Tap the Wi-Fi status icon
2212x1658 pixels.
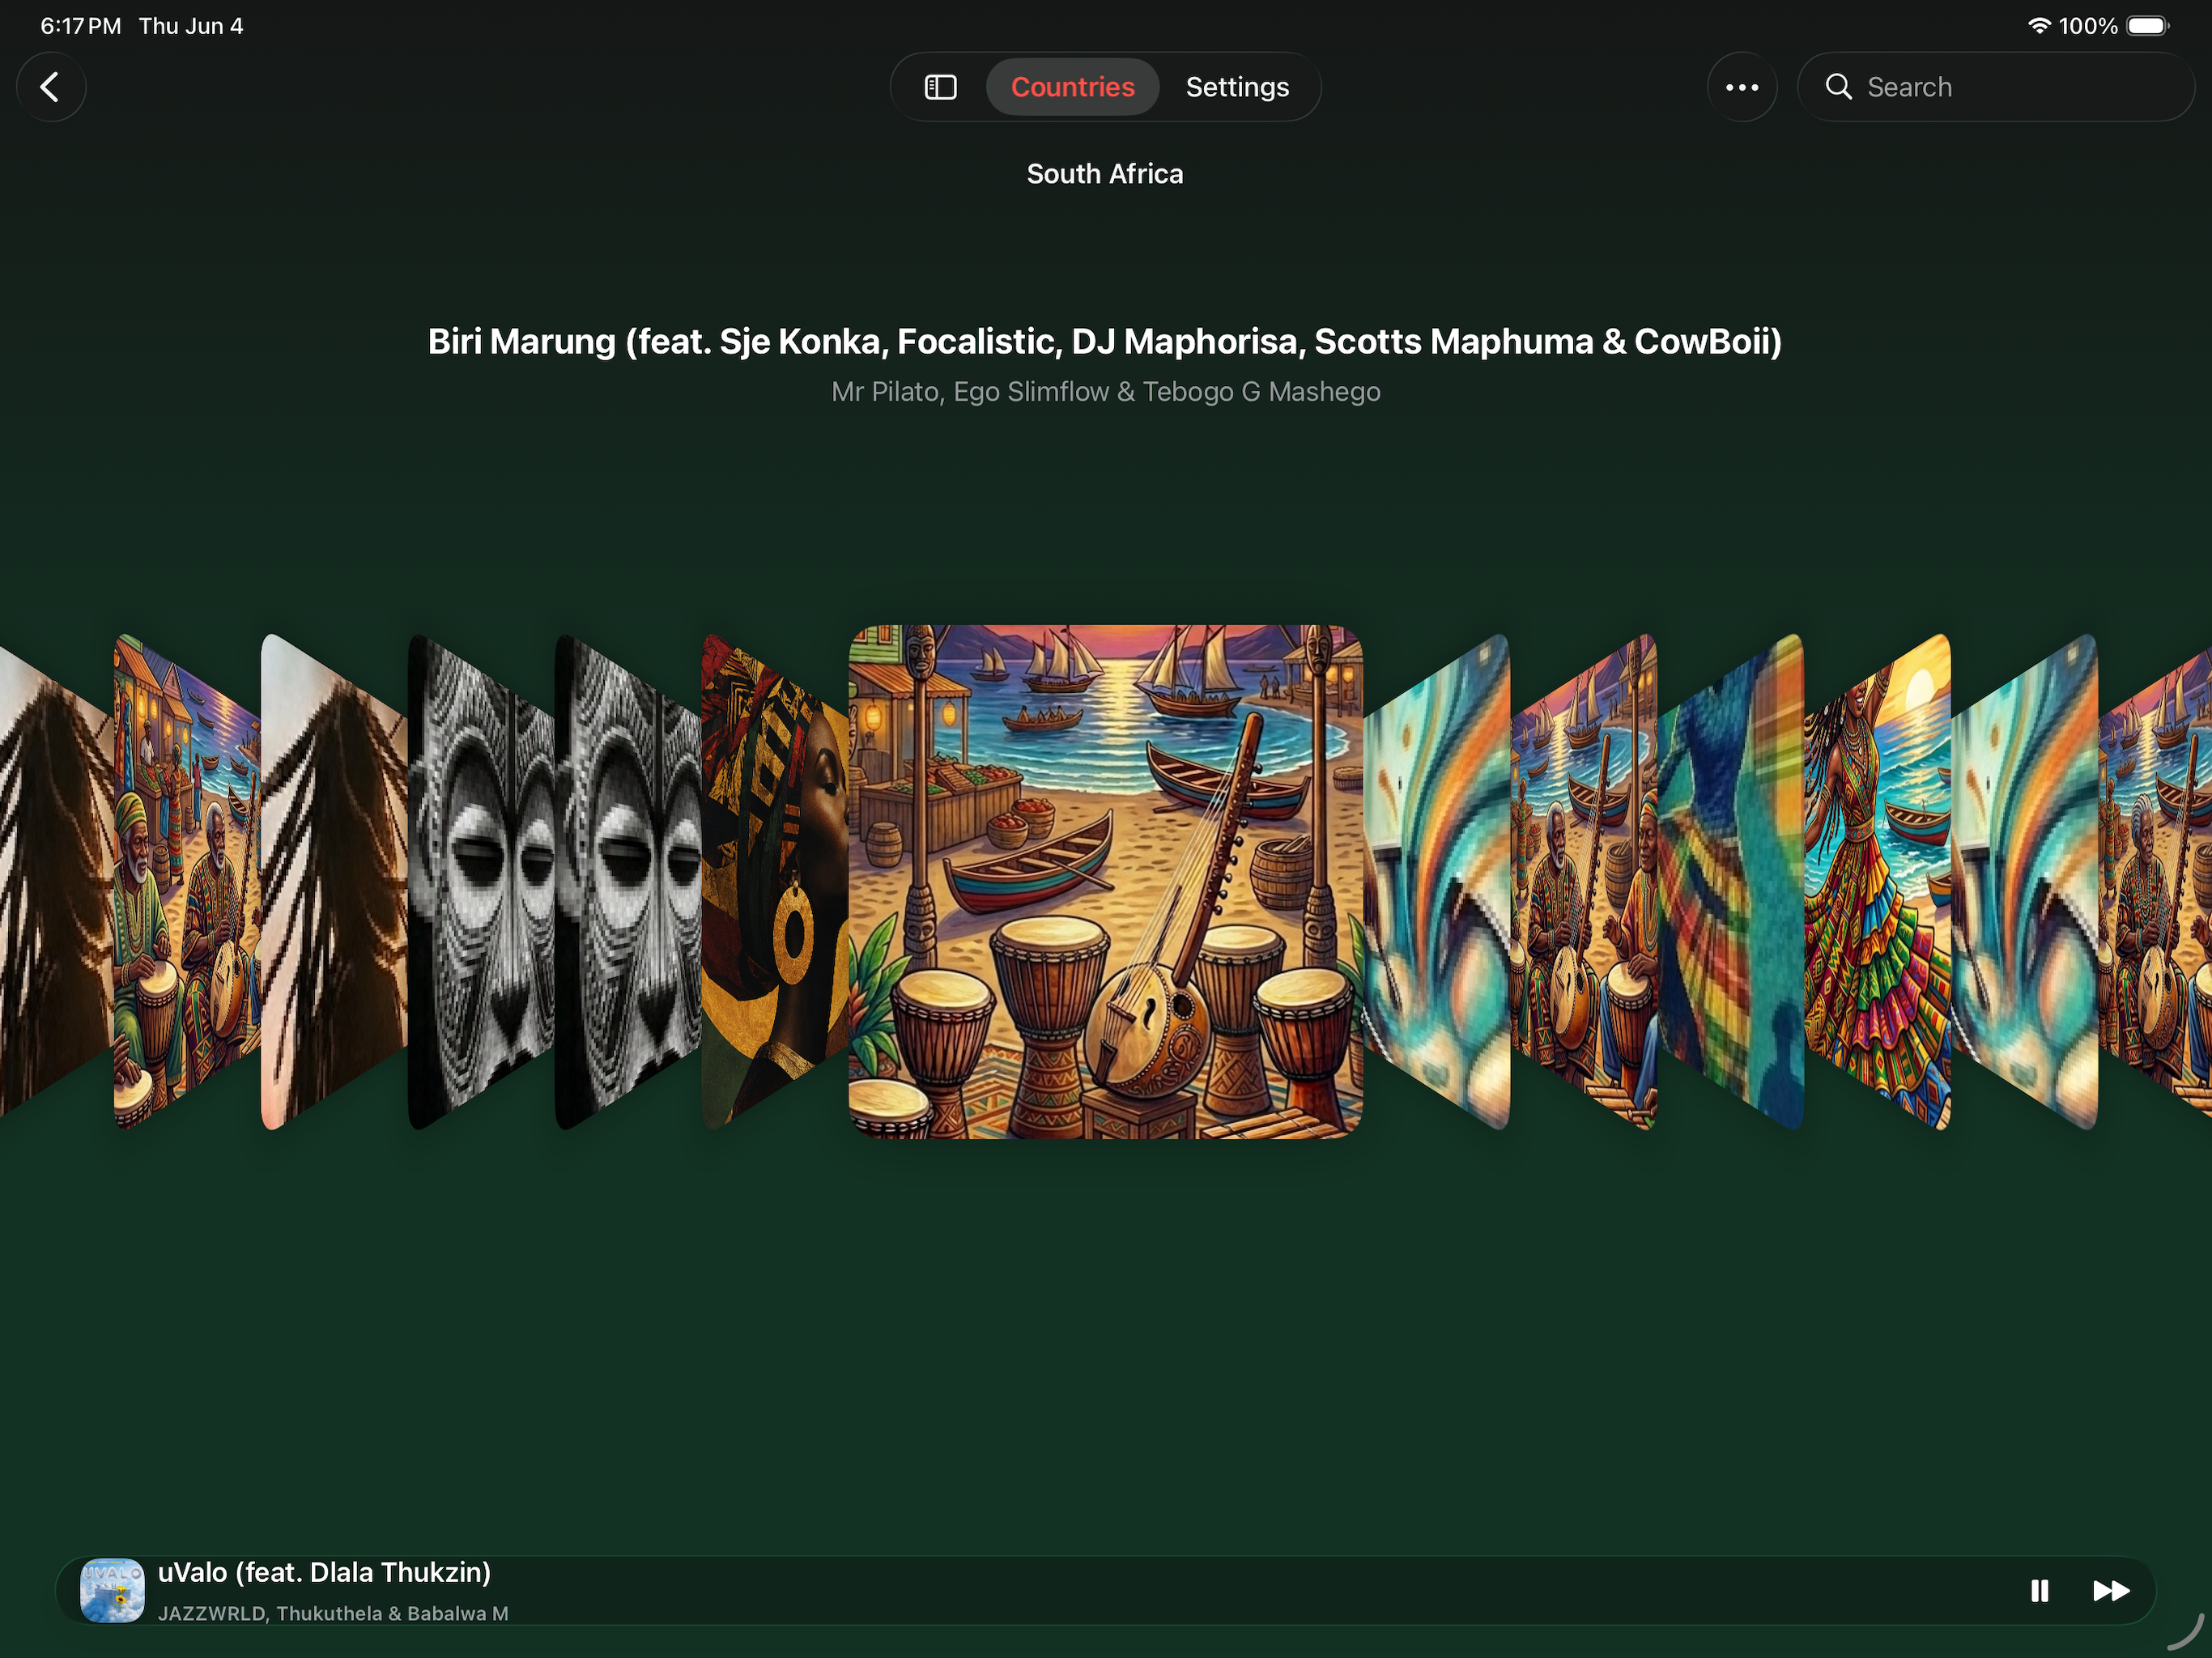pyautogui.click(x=2039, y=26)
